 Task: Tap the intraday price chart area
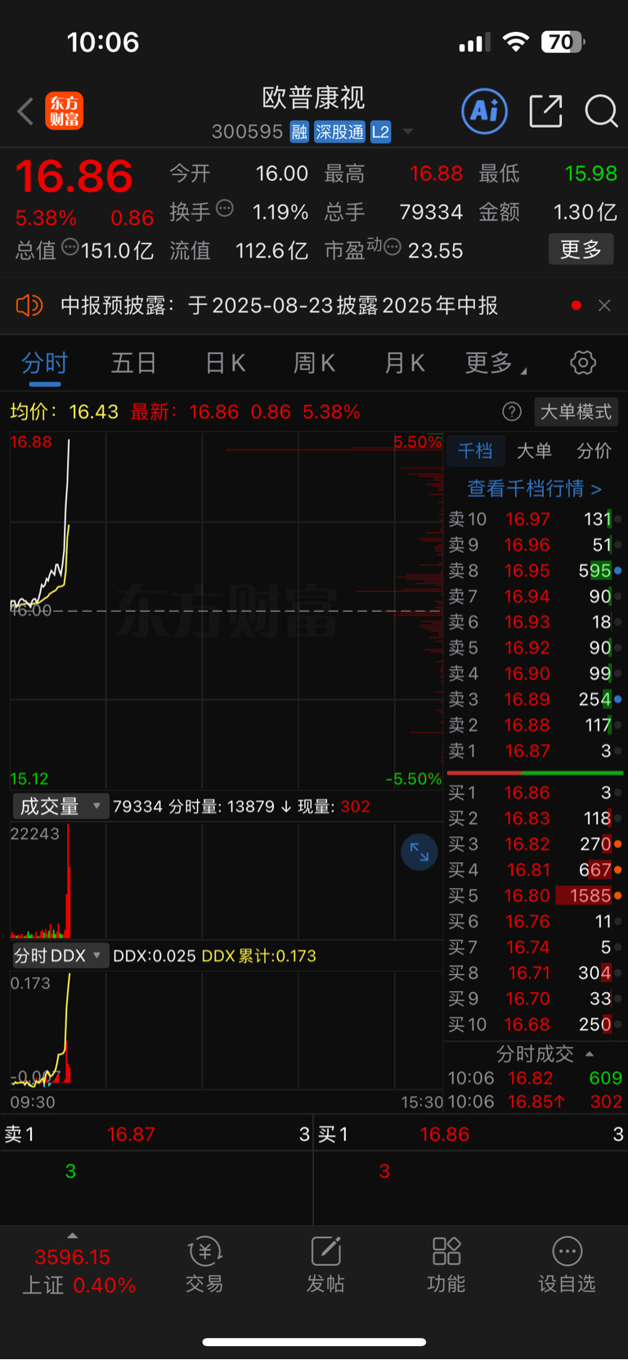click(227, 611)
